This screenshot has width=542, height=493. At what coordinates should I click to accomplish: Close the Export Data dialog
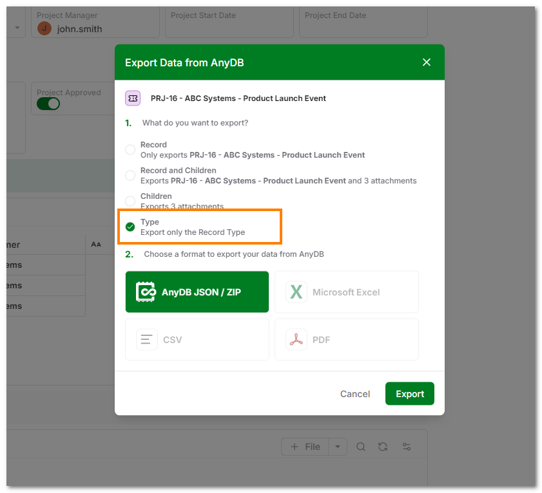coord(426,62)
